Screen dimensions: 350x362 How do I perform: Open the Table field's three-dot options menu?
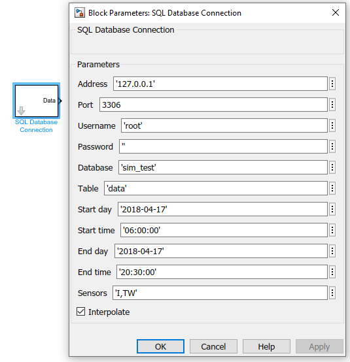pos(332,188)
